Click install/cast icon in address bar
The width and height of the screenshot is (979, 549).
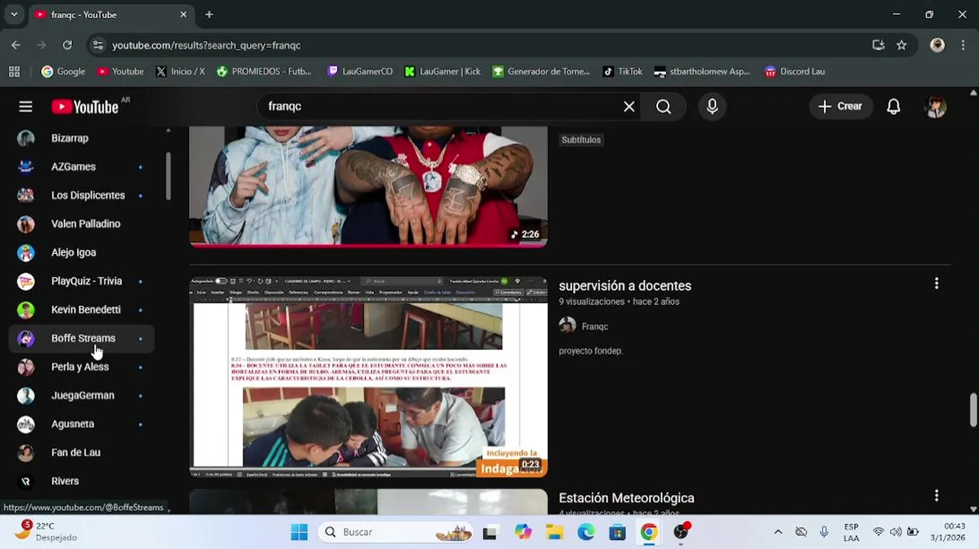click(878, 45)
